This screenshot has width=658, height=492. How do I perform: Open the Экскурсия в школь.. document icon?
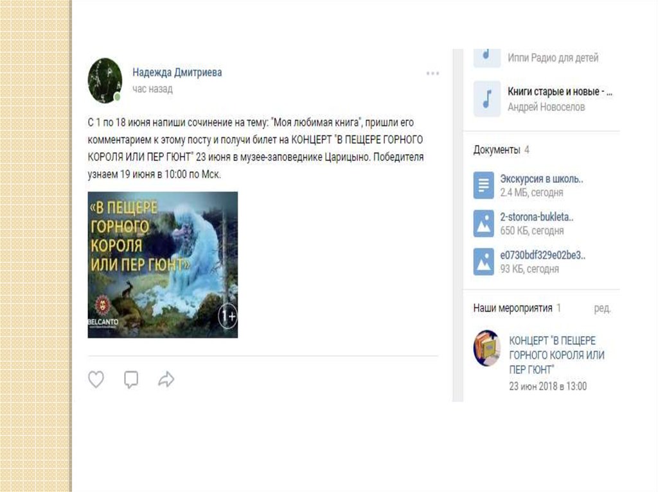point(484,185)
